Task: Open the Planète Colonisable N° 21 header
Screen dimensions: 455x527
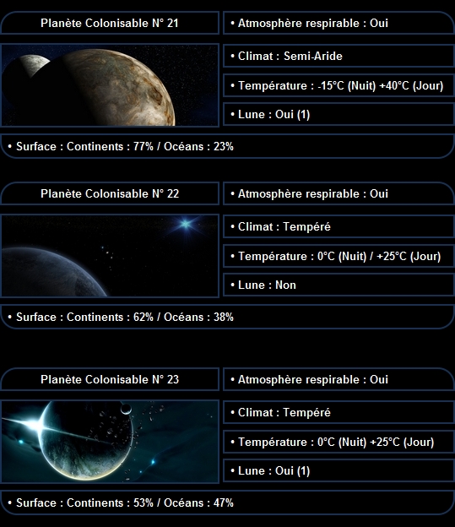Action: click(x=110, y=23)
